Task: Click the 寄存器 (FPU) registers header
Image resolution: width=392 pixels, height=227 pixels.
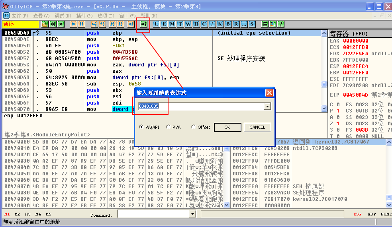Action: tap(360, 33)
